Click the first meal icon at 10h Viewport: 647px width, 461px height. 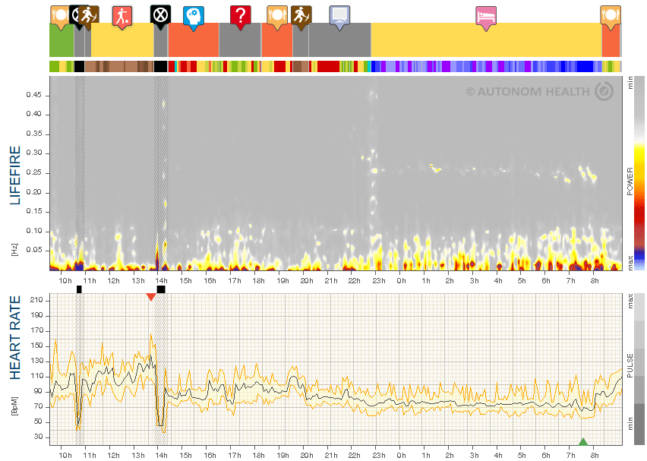60,17
